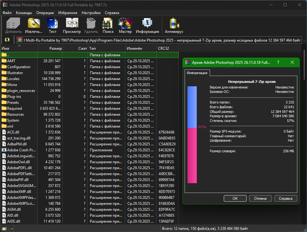Click the Find (Поиск) binoculars icon
Screen dimensions: 307x232
tap(108, 24)
